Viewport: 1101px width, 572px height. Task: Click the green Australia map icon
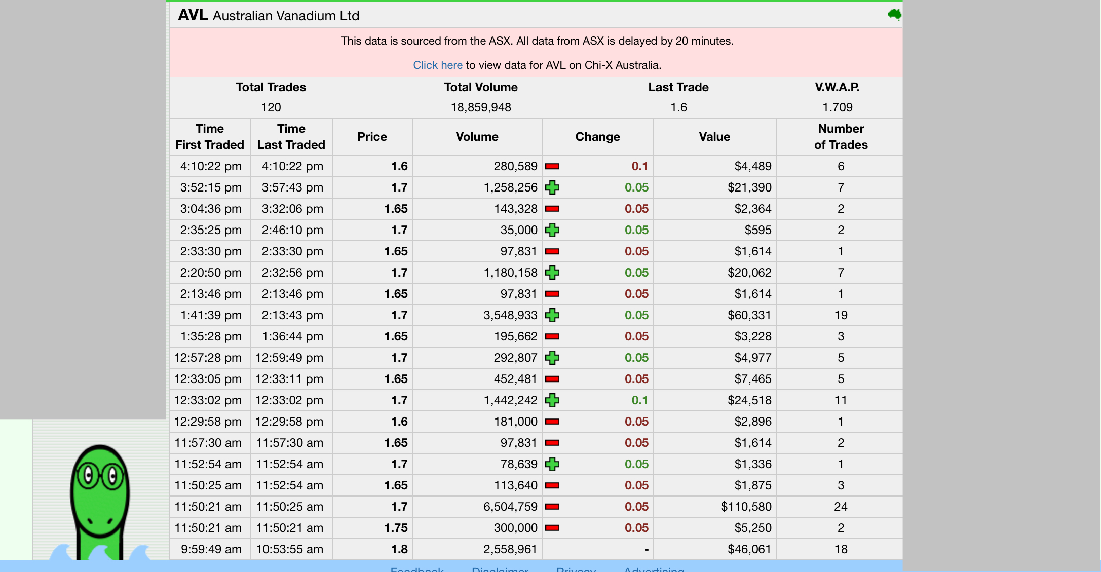pos(894,14)
